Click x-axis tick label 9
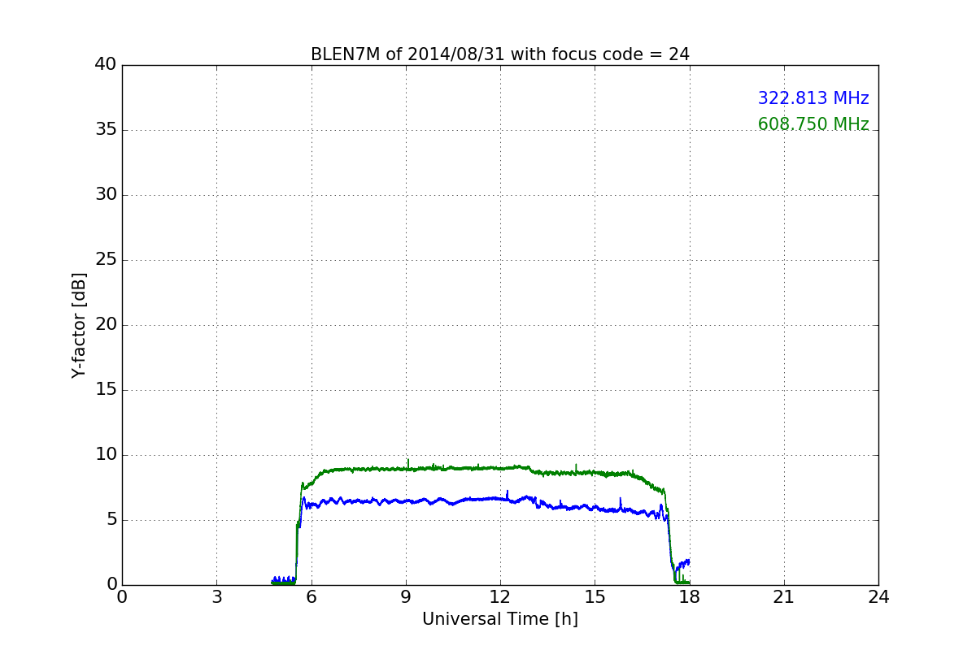Screen dimensions: 976x650 pyautogui.click(x=406, y=597)
